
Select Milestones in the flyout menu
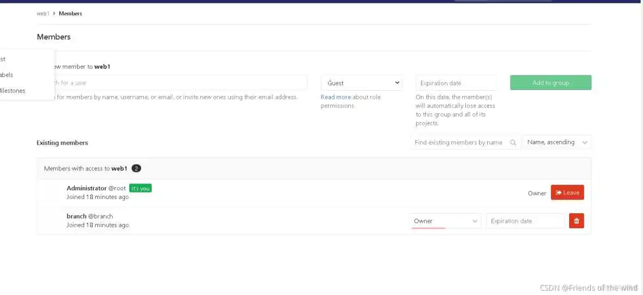pyautogui.click(x=12, y=91)
